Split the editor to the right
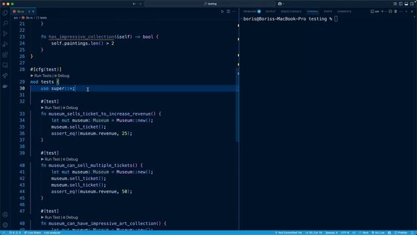 228,12
